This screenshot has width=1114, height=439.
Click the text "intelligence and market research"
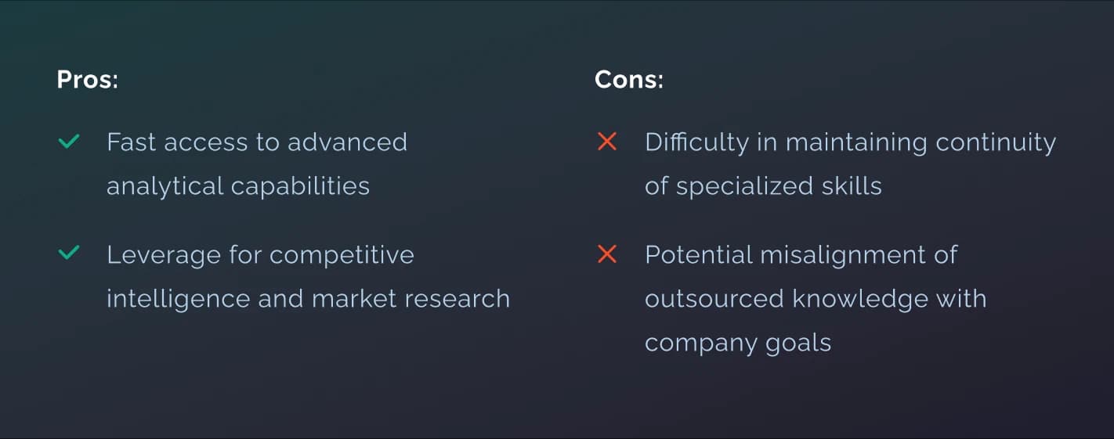point(308,299)
